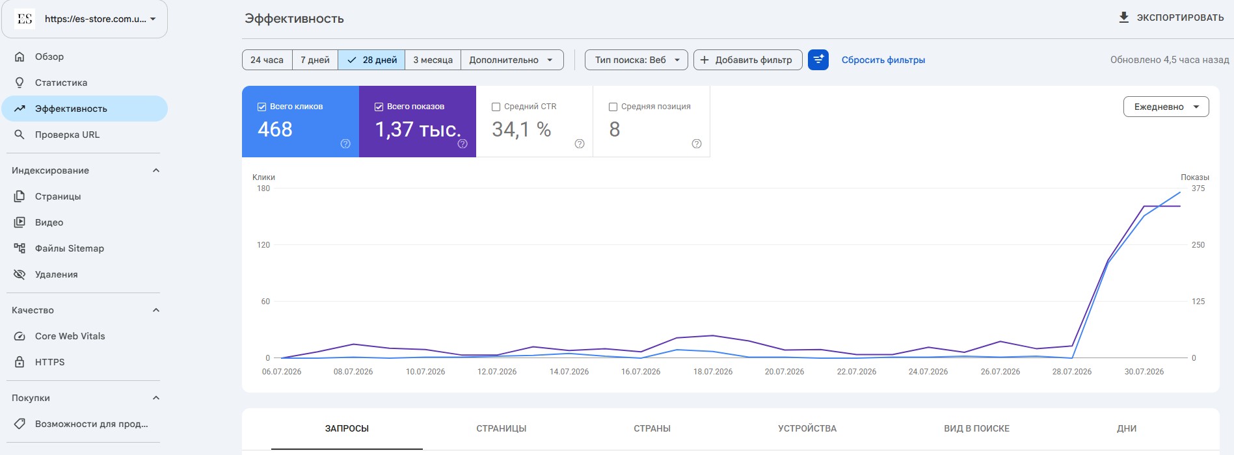Image resolution: width=1234 pixels, height=455 pixels.
Task: Switch to the Страны tab
Action: coord(652,428)
